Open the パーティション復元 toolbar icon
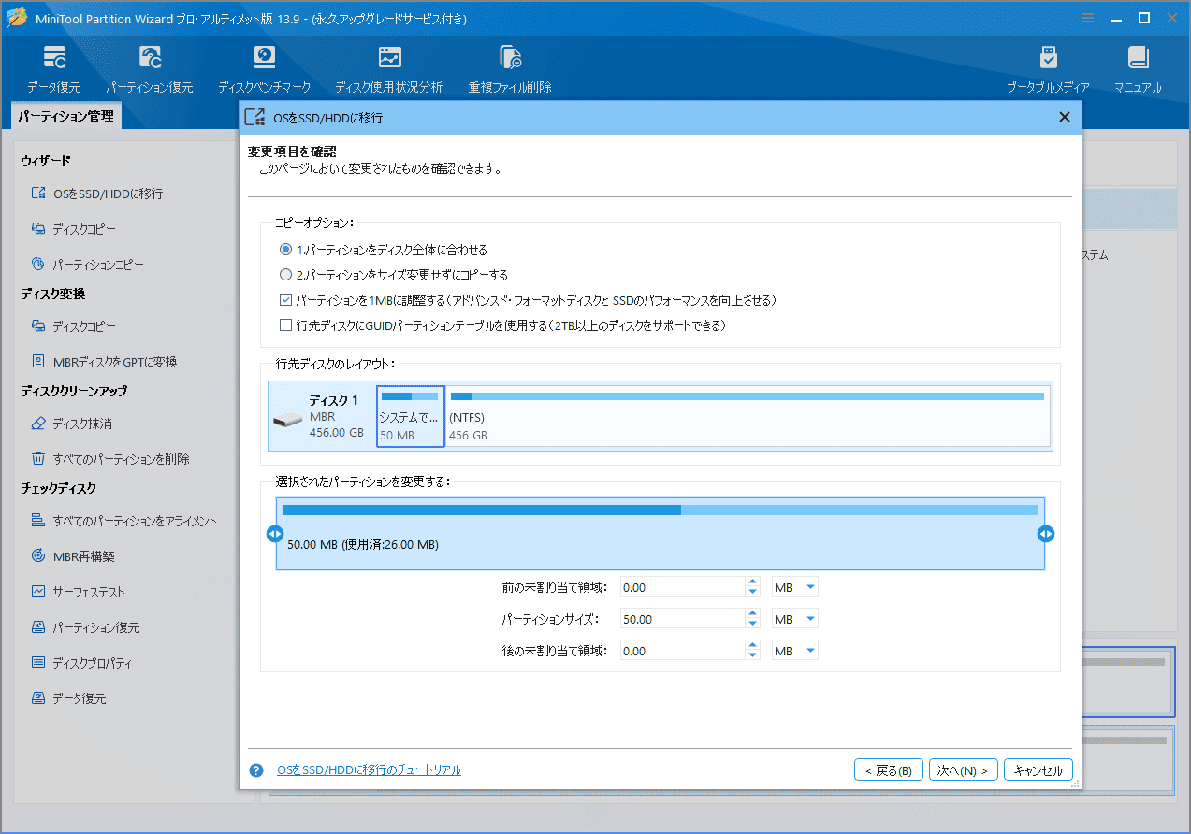Screen dimensions: 1191x834 [x=150, y=69]
